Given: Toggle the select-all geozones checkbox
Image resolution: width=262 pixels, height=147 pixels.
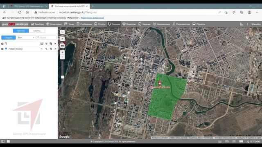Looking at the screenshot, I should [2, 44].
